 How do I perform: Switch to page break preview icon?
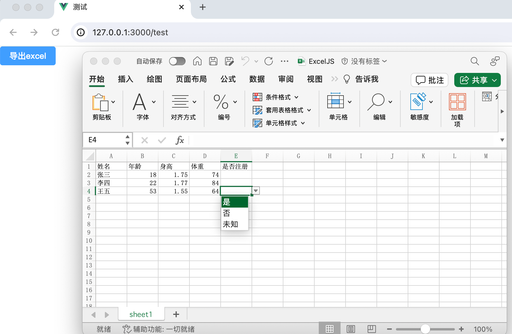coord(372,329)
